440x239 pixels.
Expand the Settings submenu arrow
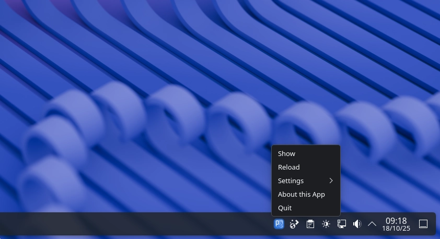(331, 181)
